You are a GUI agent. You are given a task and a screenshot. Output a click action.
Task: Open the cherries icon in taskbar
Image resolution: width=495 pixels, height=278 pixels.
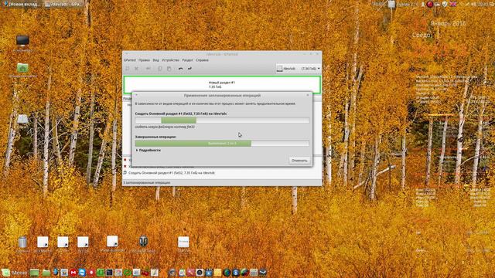145,273
